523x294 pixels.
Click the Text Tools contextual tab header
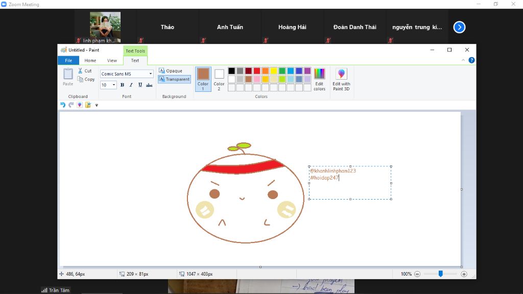tap(135, 51)
